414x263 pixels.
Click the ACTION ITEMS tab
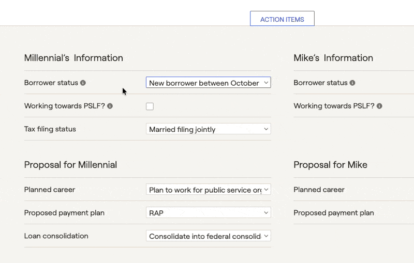pyautogui.click(x=282, y=19)
